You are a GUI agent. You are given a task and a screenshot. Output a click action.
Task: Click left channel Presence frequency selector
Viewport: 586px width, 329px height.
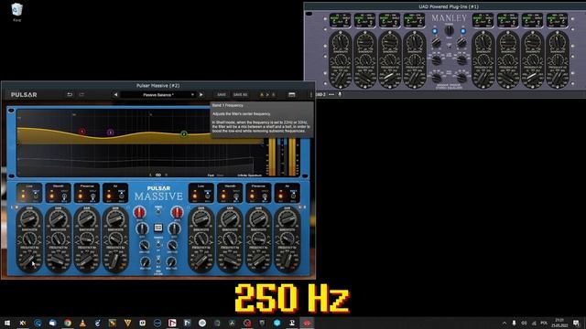pos(87,260)
